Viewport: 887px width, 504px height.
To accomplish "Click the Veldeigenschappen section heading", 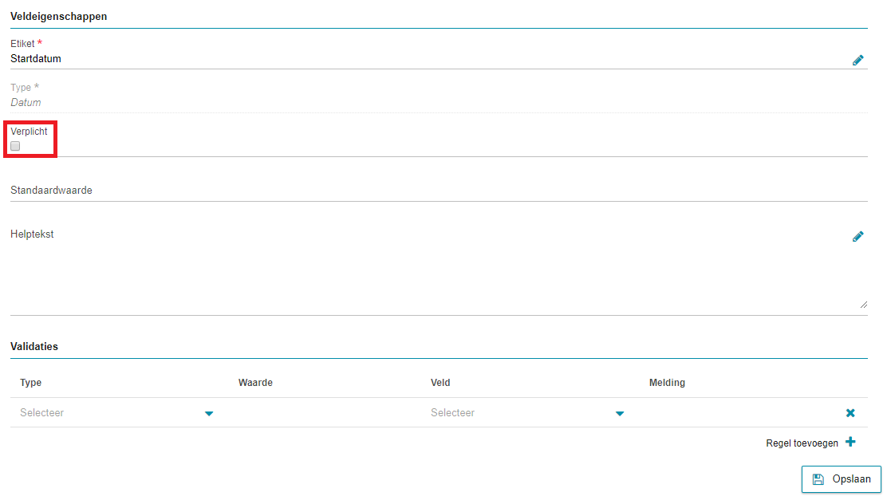I will pyautogui.click(x=58, y=17).
